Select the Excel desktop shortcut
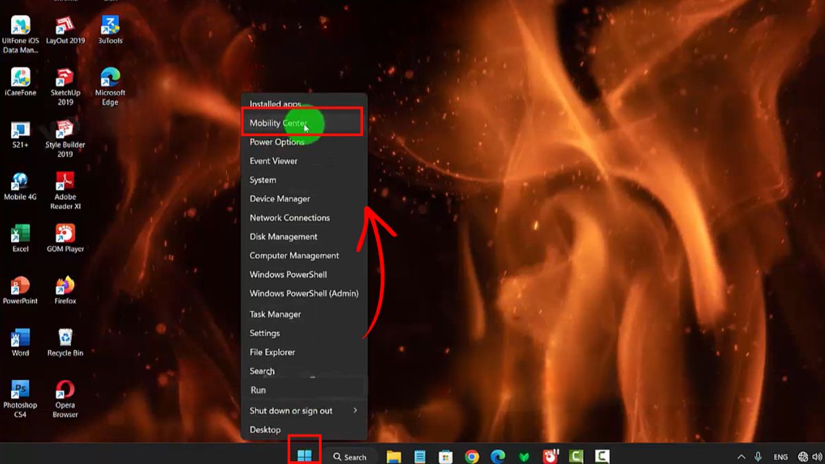The image size is (825, 464). (x=21, y=239)
